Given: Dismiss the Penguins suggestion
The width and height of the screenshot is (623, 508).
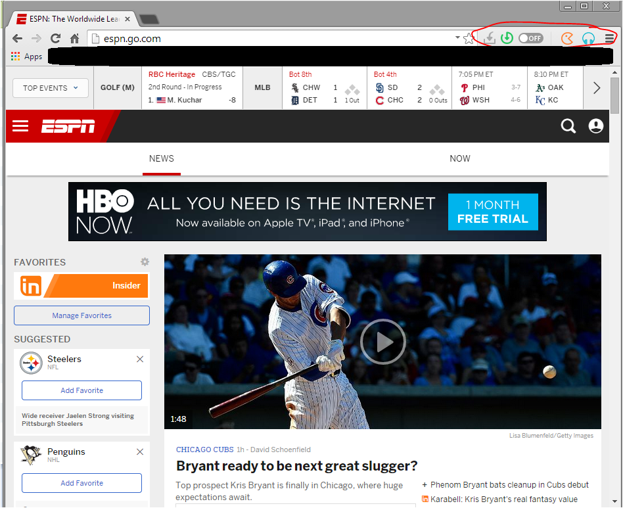Looking at the screenshot, I should (140, 451).
